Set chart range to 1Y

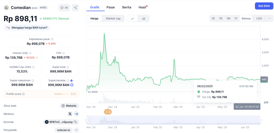tap(236, 18)
